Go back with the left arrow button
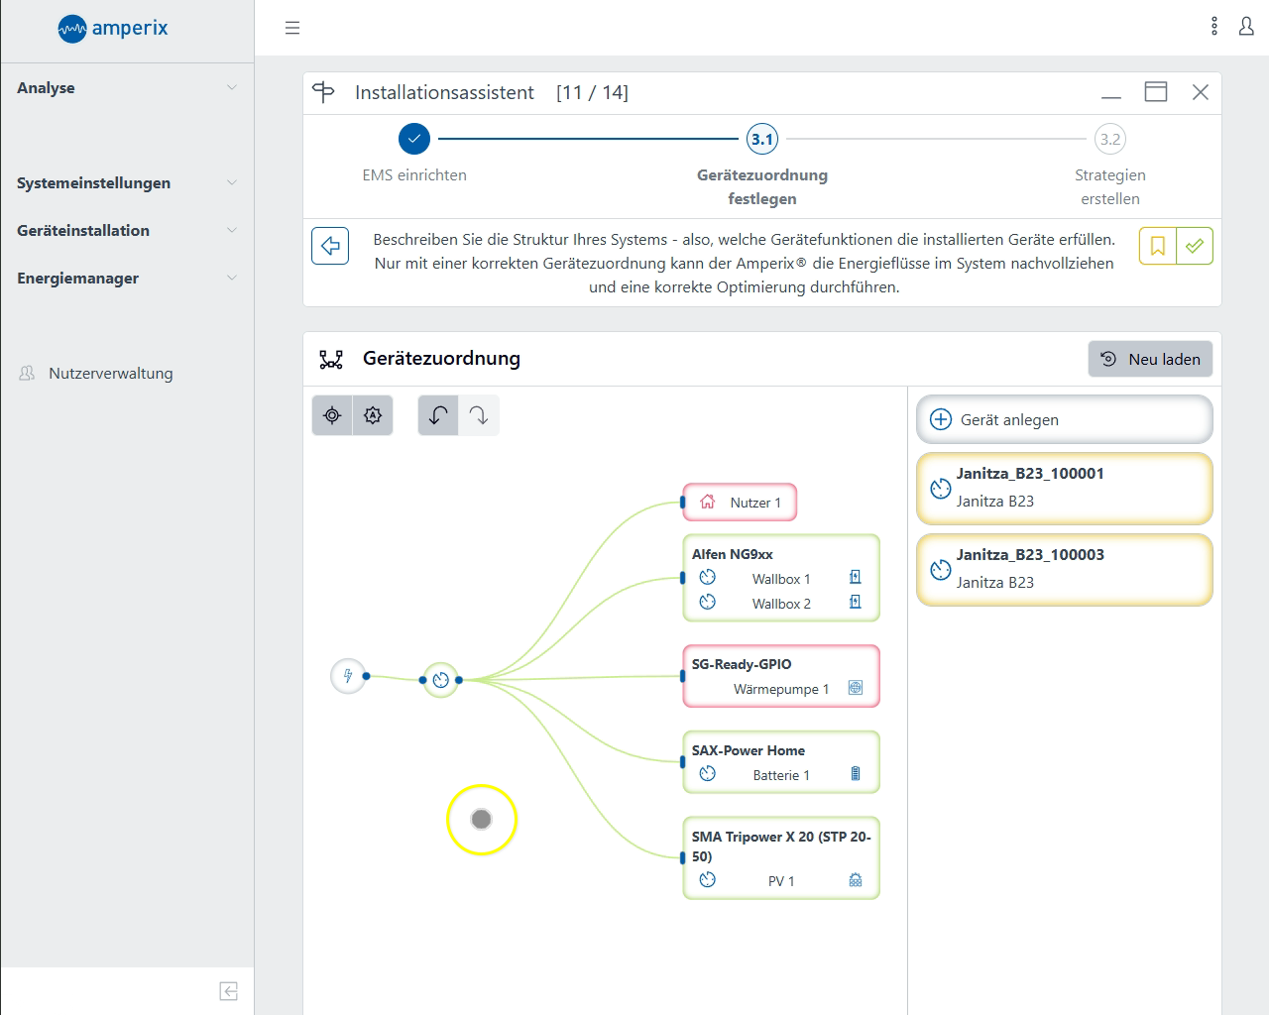This screenshot has height=1015, width=1269. pyautogui.click(x=330, y=246)
